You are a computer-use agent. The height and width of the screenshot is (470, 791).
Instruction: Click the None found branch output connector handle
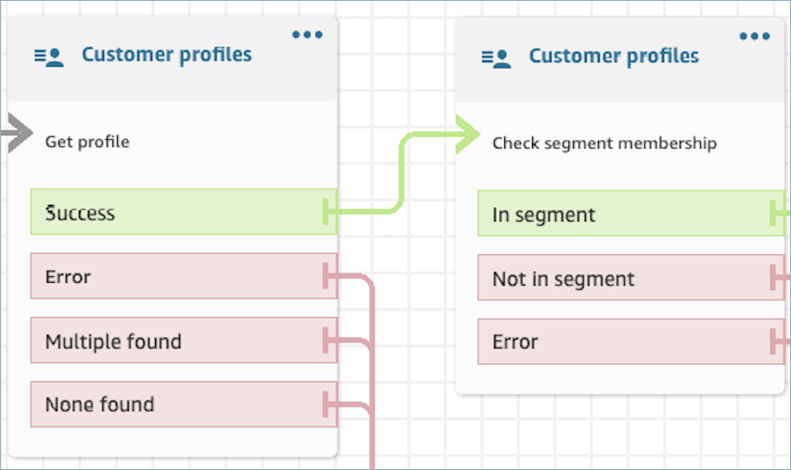(x=328, y=404)
